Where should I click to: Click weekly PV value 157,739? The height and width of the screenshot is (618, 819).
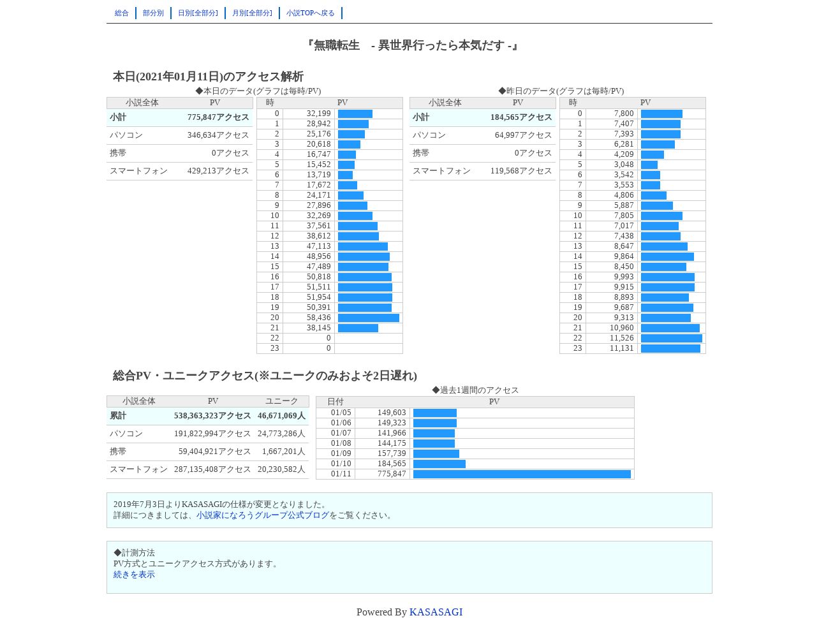coord(392,453)
